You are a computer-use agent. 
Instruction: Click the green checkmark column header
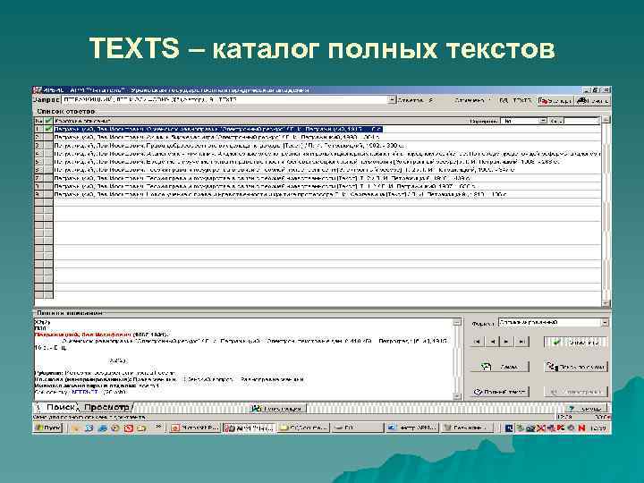tap(48, 121)
